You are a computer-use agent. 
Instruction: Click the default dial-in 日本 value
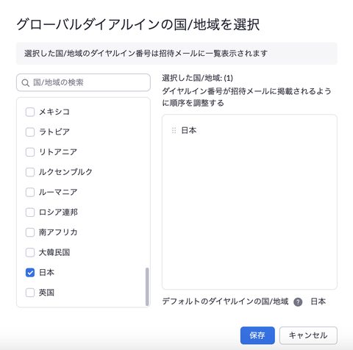[x=318, y=301]
